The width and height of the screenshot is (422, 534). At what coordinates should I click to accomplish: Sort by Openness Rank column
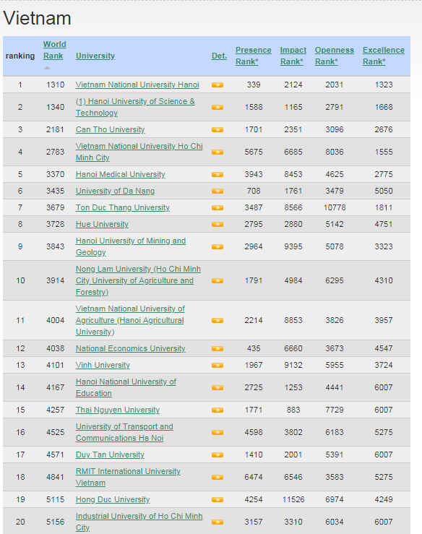pyautogui.click(x=335, y=56)
